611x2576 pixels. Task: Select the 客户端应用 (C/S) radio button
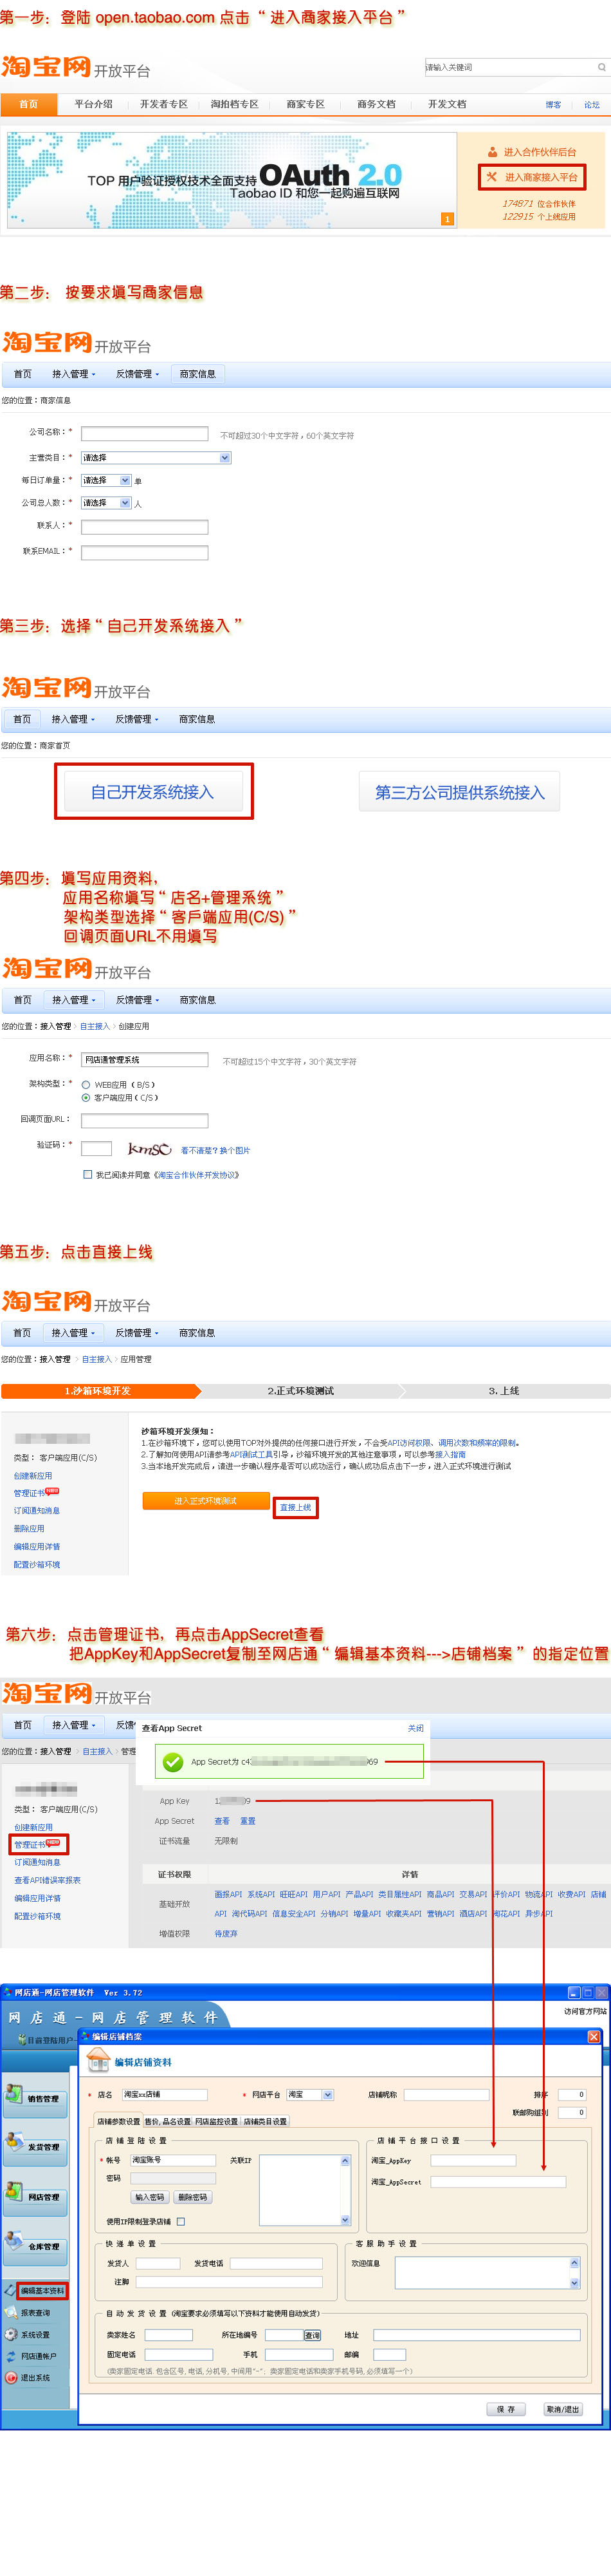[x=87, y=1098]
